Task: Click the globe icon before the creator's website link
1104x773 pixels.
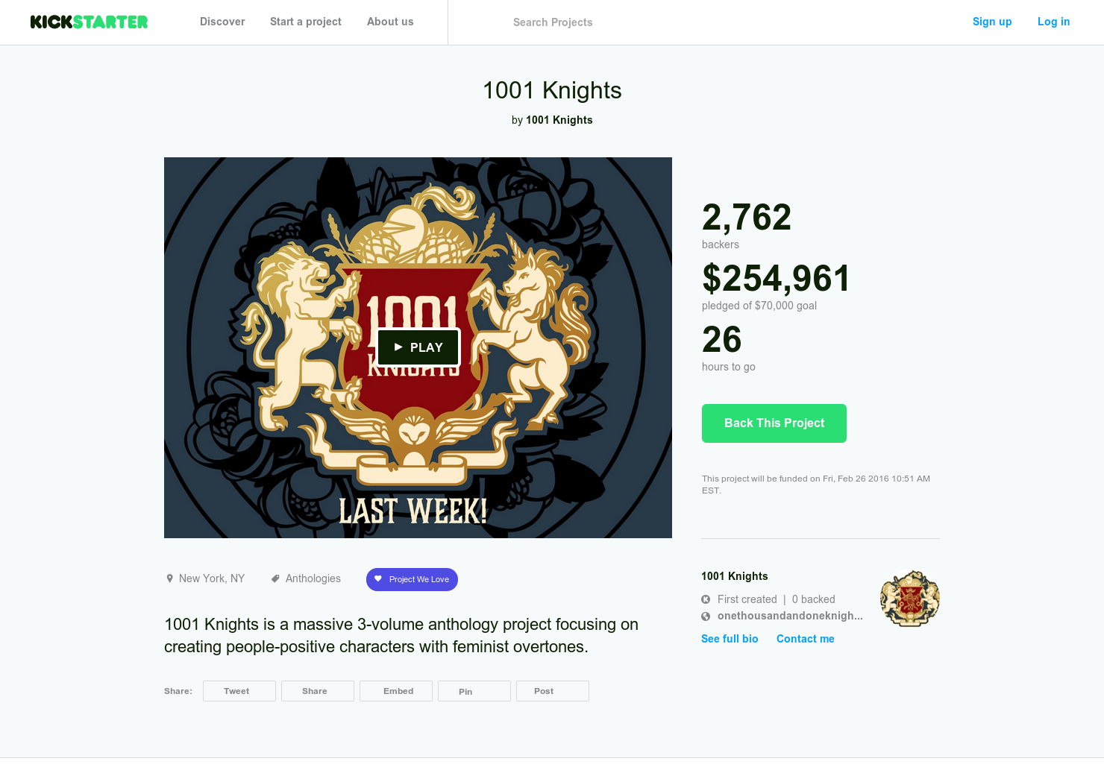Action: (706, 616)
